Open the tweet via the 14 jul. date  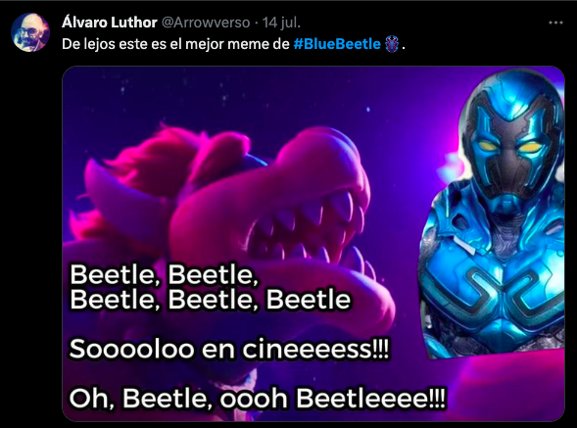pos(281,23)
